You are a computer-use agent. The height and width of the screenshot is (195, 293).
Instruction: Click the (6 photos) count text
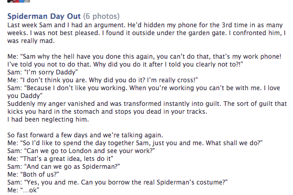pyautogui.click(x=101, y=16)
